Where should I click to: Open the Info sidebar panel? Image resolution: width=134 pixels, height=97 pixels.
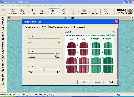pos(3,36)
